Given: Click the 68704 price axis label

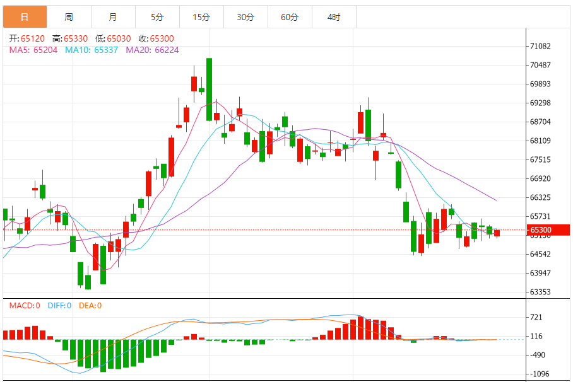Looking at the screenshot, I should pos(540,122).
